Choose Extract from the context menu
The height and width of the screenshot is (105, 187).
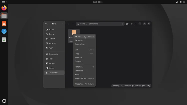(84, 36)
